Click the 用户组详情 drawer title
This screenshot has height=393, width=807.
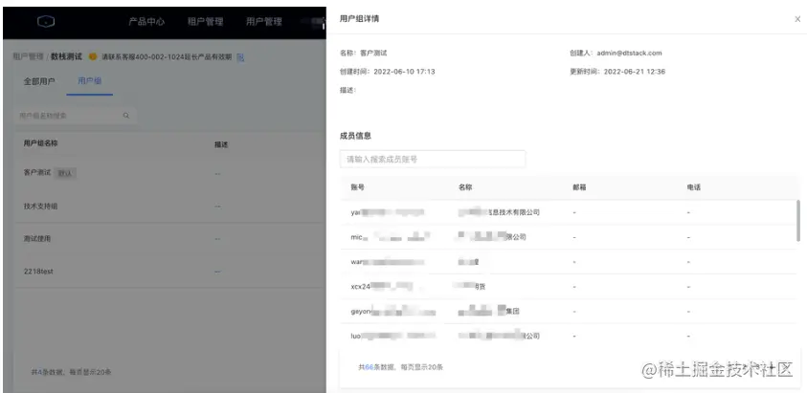point(360,19)
